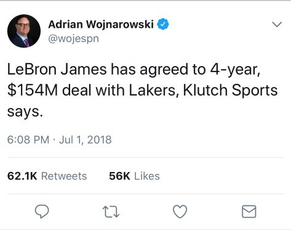Image resolution: width=291 pixels, height=230 pixels.
Task: Click the word says at tweet end
Action: click(25, 112)
